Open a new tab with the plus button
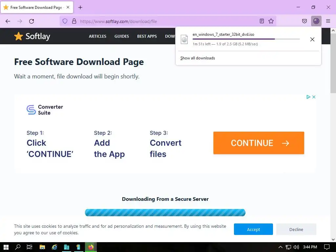This screenshot has height=252, width=336. pos(80,8)
